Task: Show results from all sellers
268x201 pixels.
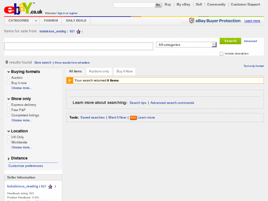Action: click(x=72, y=63)
